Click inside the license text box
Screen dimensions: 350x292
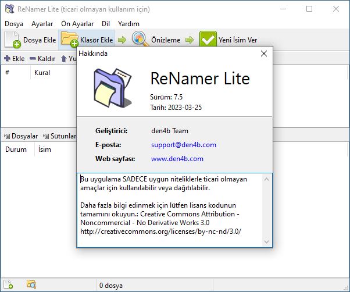(x=170, y=210)
